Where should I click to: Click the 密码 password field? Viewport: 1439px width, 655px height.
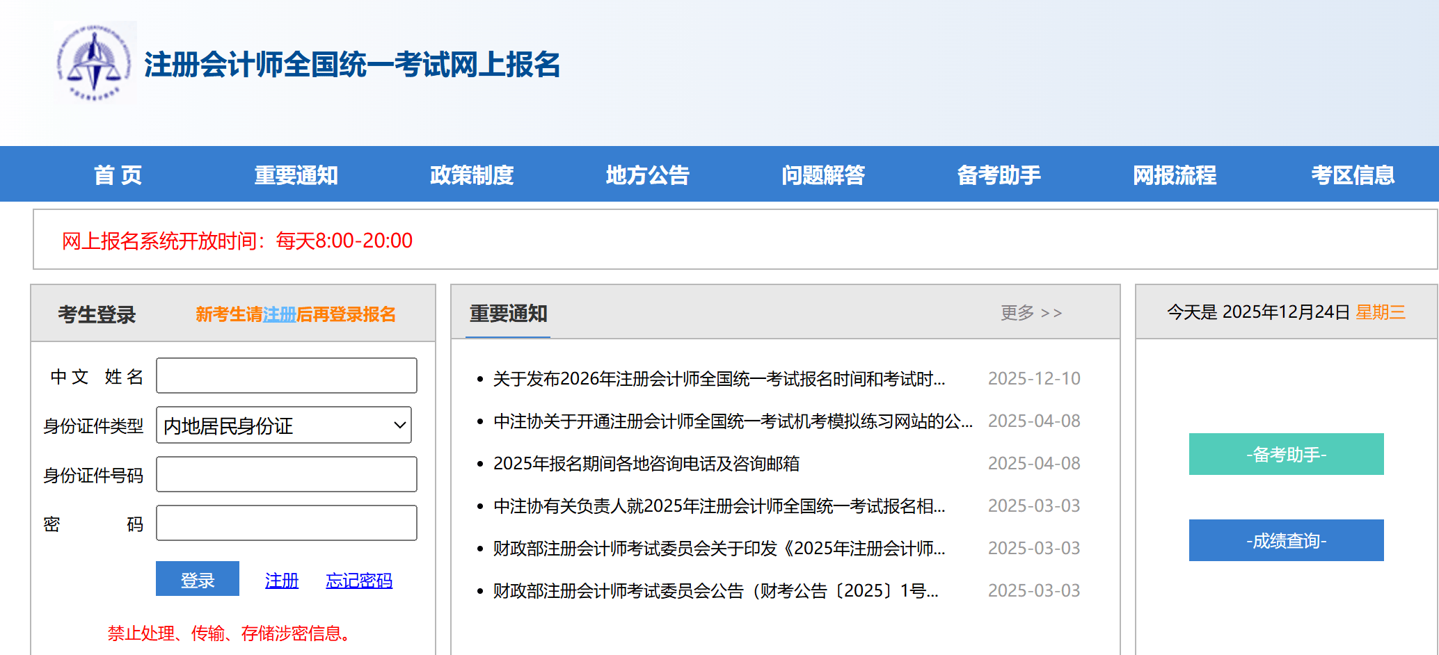click(287, 523)
